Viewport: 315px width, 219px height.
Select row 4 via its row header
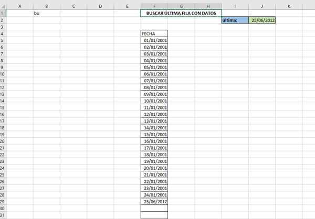[3, 34]
